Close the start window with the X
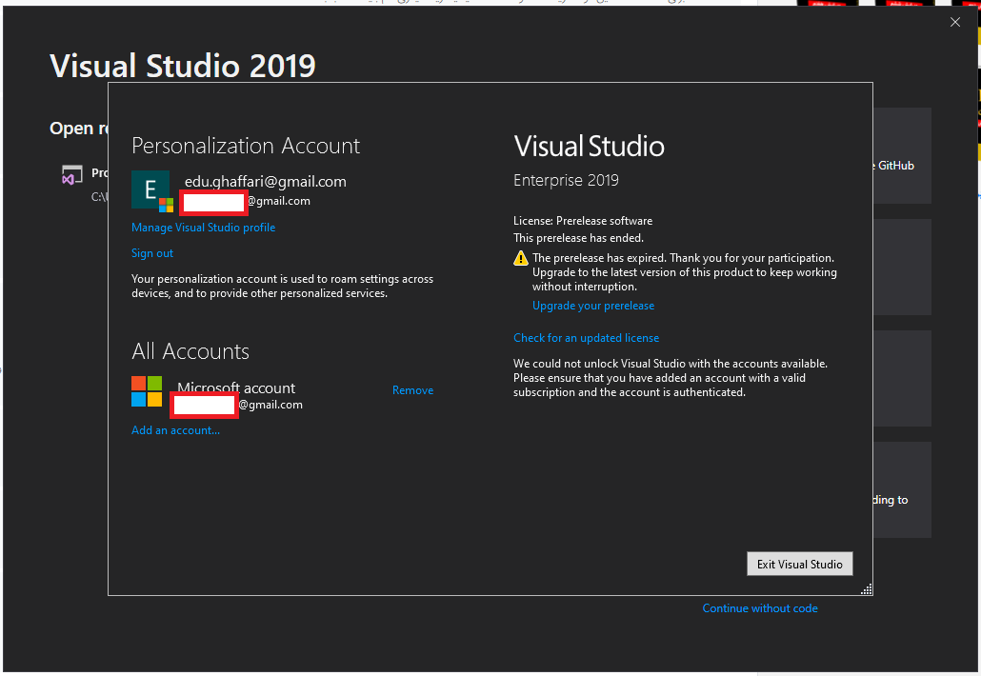The height and width of the screenshot is (676, 981). point(954,23)
